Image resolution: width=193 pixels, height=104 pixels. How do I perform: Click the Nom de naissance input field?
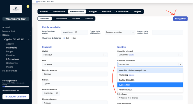75,74
